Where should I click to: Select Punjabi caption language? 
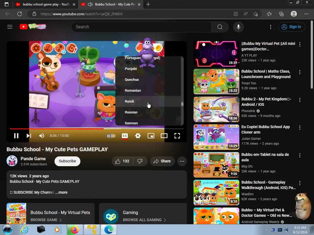148,69
